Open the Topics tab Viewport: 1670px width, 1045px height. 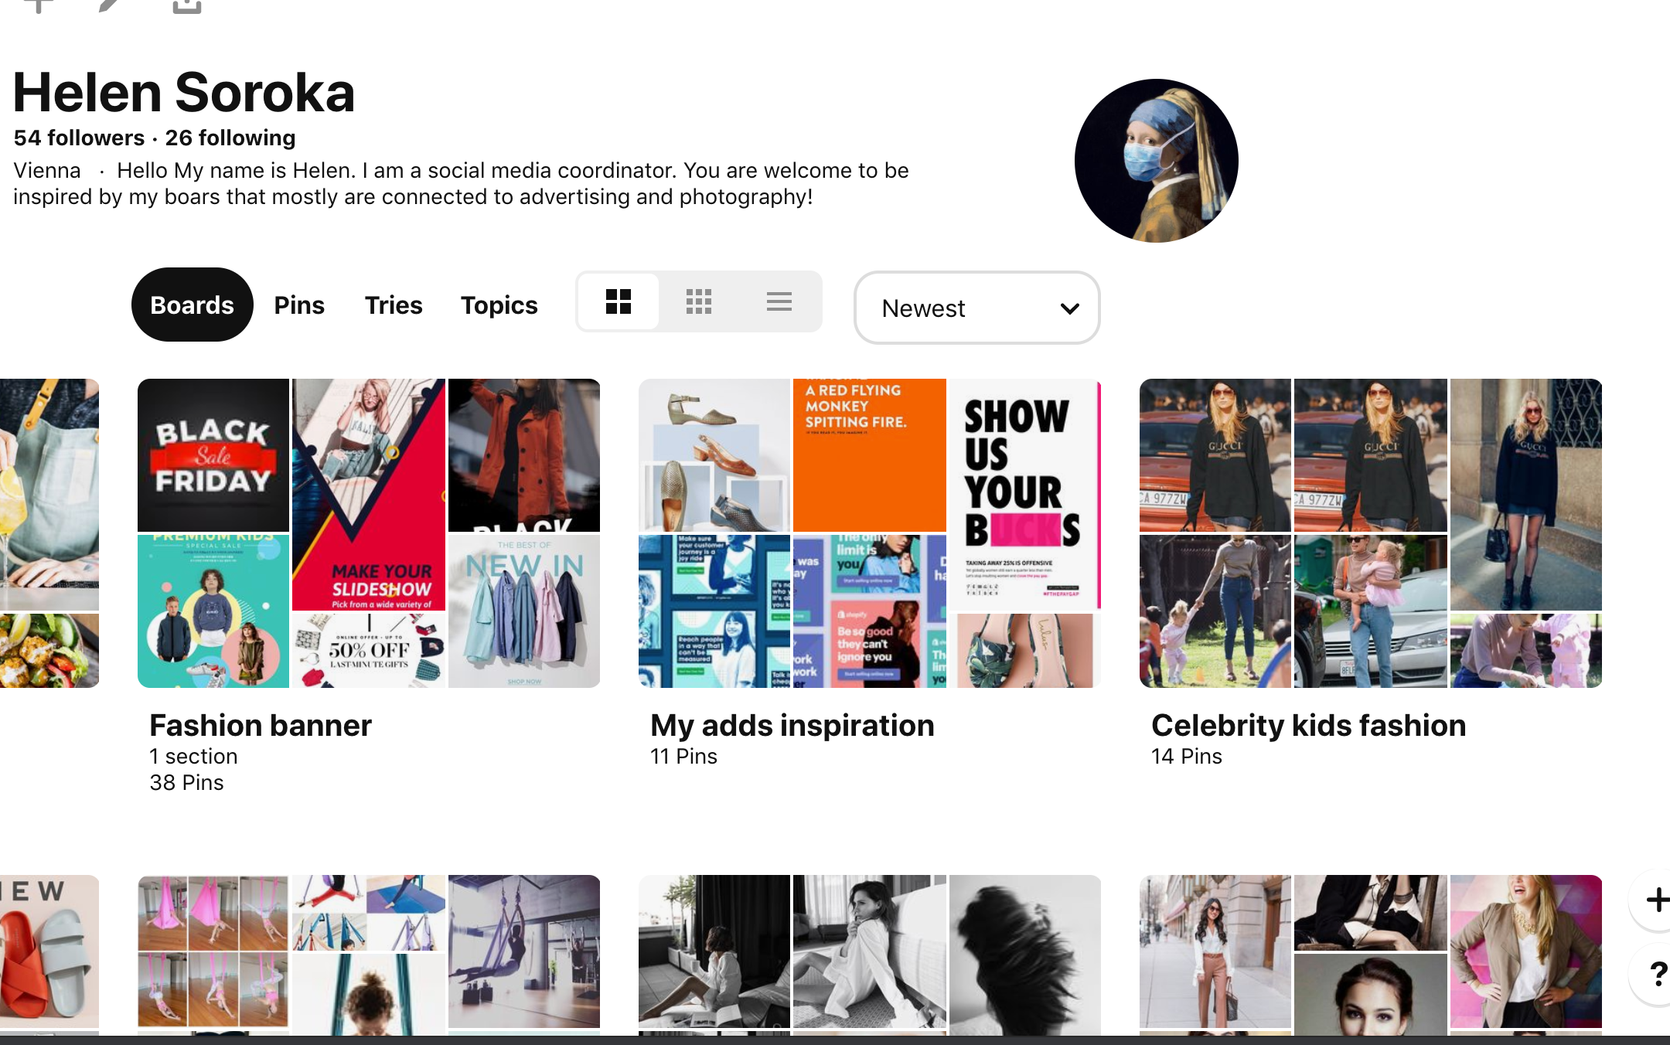[x=499, y=305]
